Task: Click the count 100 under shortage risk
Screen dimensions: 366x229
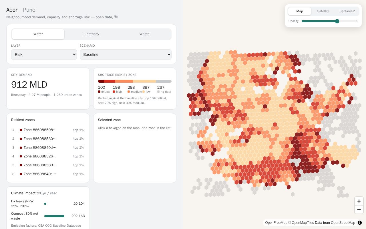Action: [102, 87]
